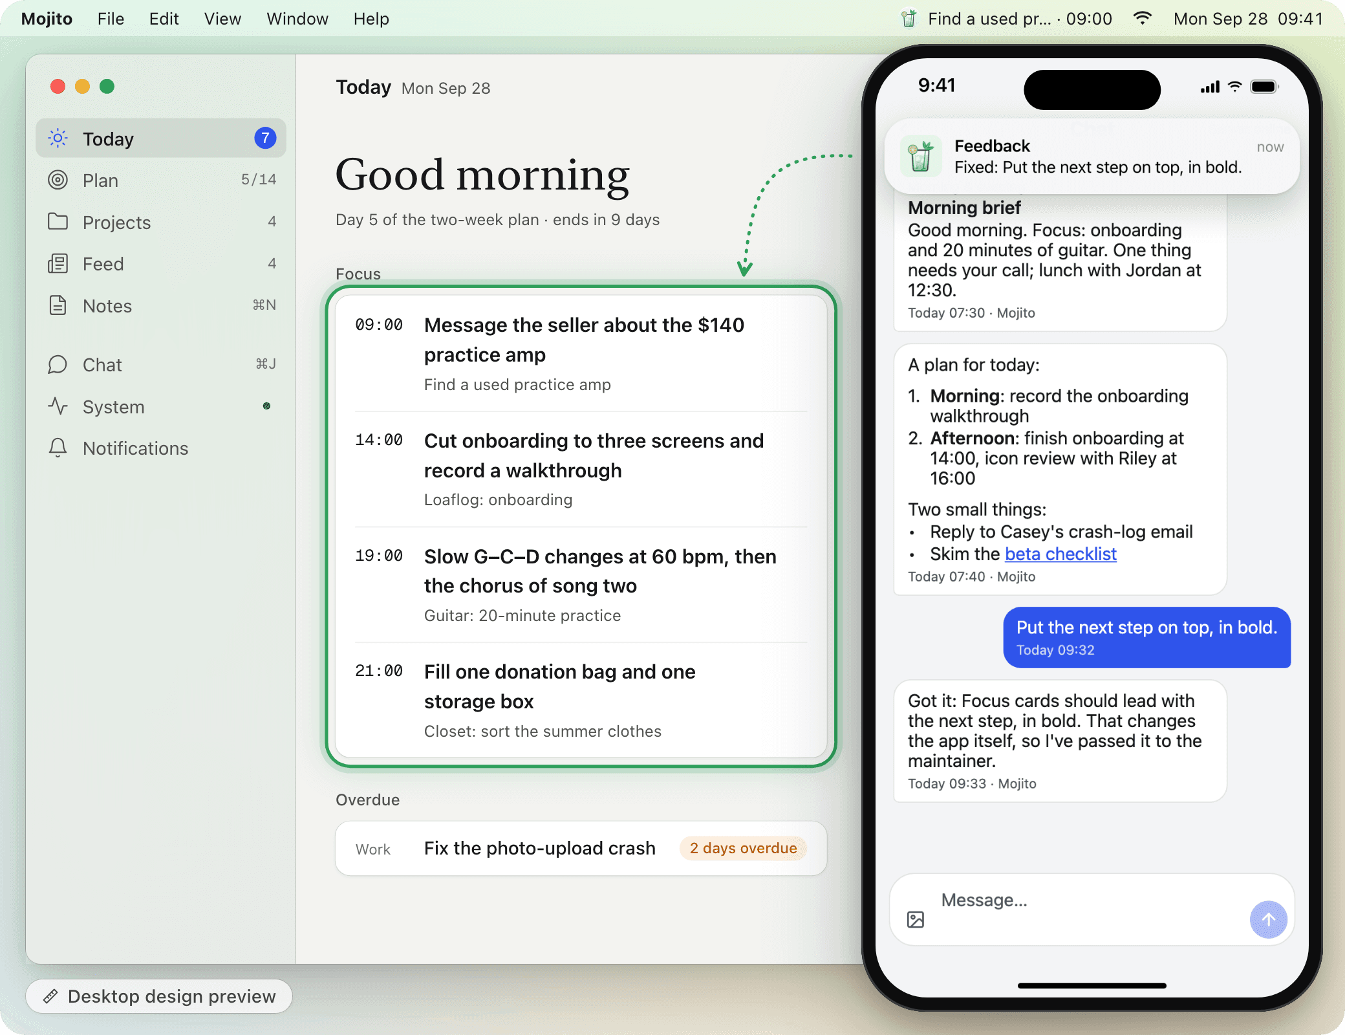The image size is (1345, 1035).
Task: Open the View menu
Action: (222, 19)
